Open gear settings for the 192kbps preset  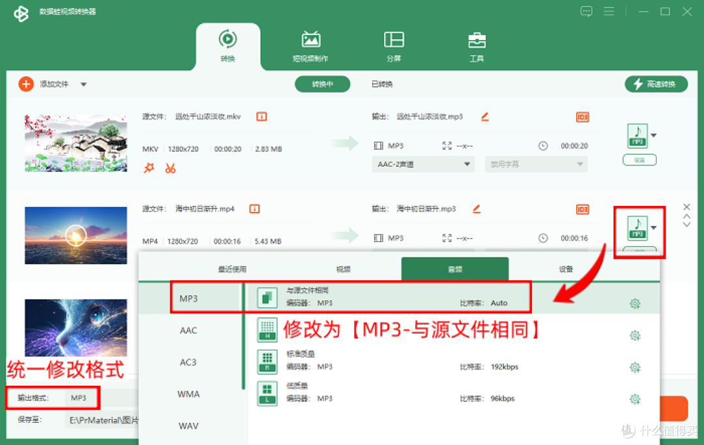click(635, 367)
